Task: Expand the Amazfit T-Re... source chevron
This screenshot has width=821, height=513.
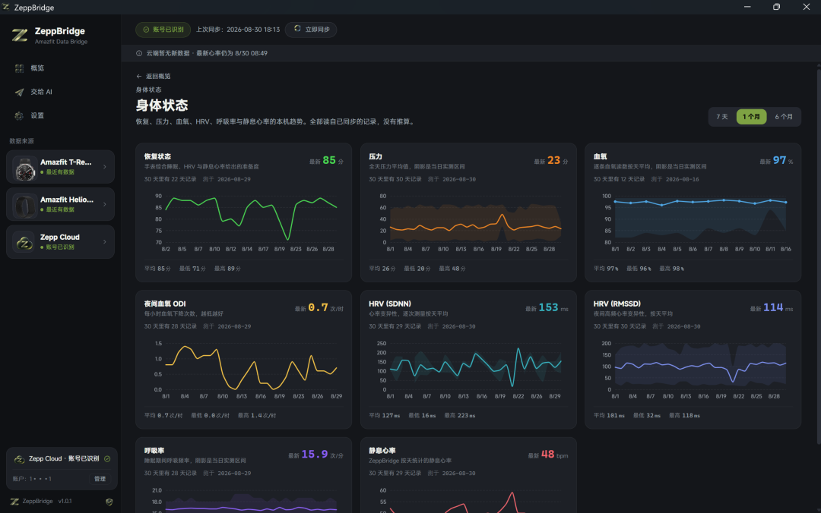Action: click(x=105, y=167)
